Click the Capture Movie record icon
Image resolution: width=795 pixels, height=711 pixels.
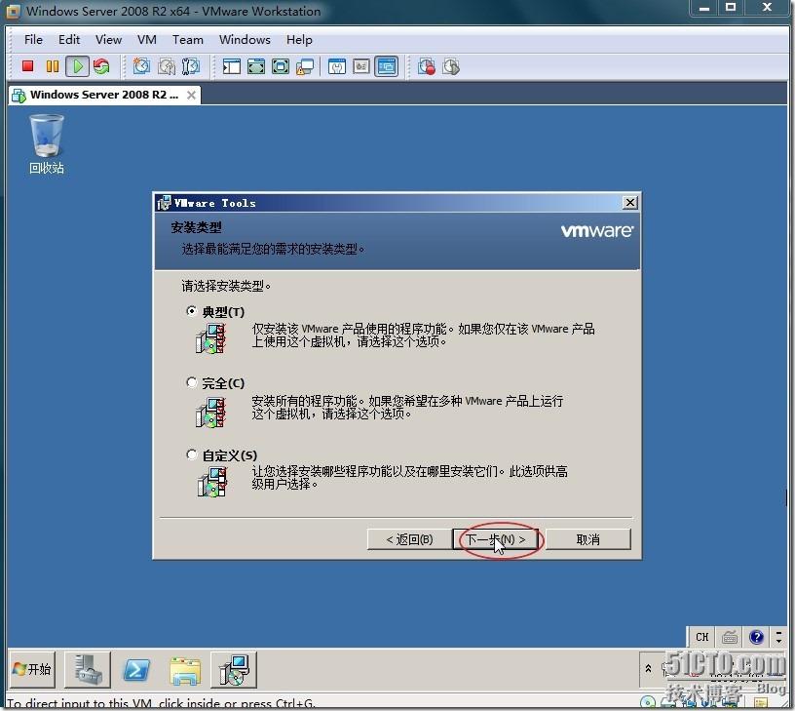(x=427, y=66)
